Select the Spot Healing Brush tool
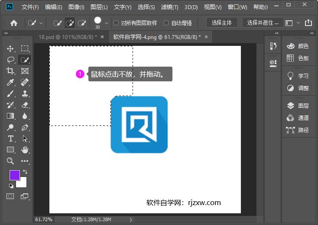Screen dimensions: 318x225 tap(25, 82)
